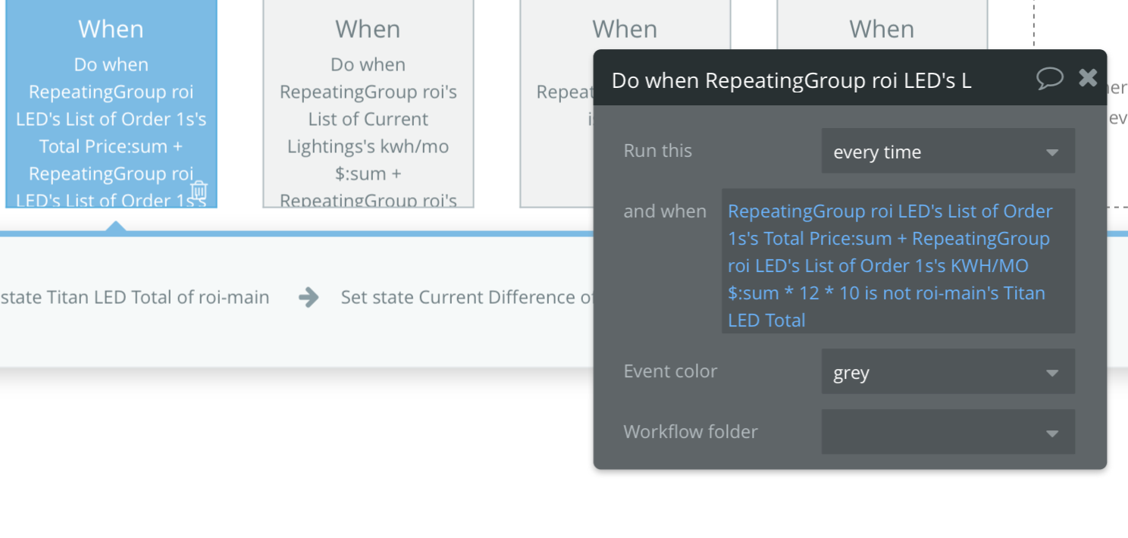
Task: Open the Run this dropdown
Action: [948, 152]
